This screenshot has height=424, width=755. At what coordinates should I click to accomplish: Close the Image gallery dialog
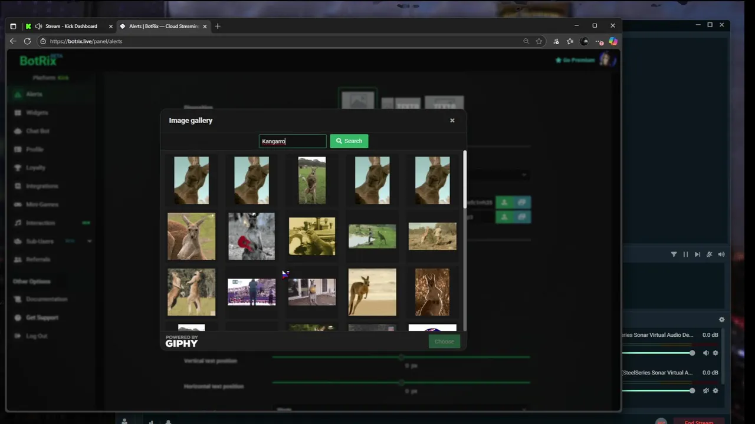point(452,121)
